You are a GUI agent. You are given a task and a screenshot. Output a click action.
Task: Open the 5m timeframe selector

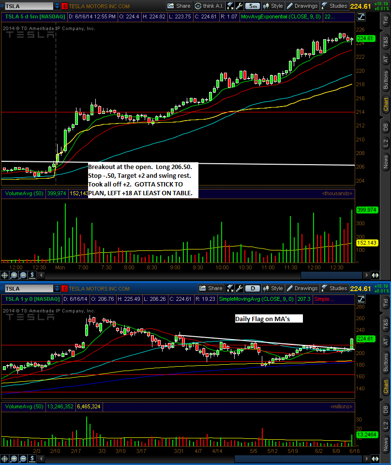(x=253, y=6)
